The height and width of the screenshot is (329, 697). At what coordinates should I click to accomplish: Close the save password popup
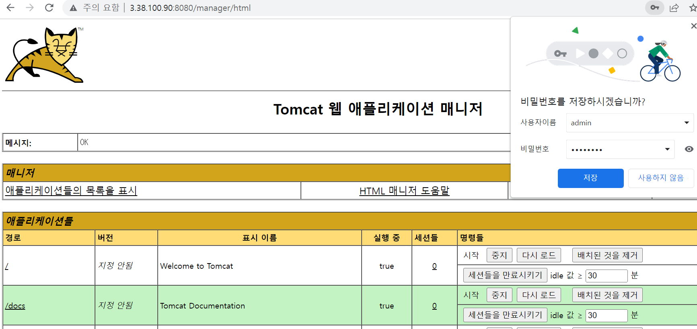[693, 26]
